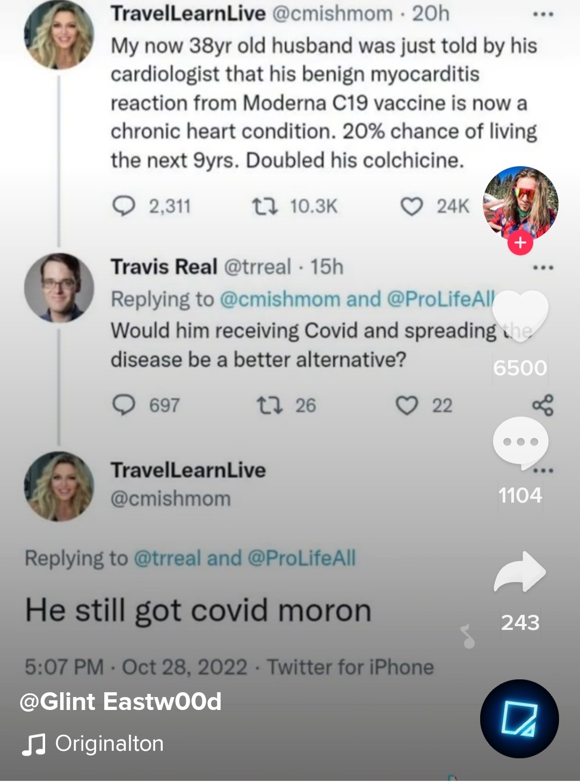Image resolution: width=580 pixels, height=782 pixels.
Task: Tap retweet icon showing 10.3K
Action: point(265,206)
